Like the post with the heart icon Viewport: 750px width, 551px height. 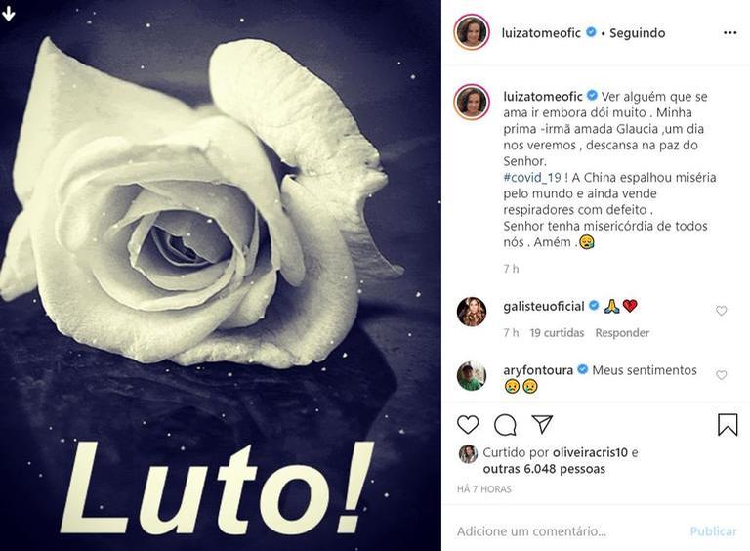(x=468, y=425)
